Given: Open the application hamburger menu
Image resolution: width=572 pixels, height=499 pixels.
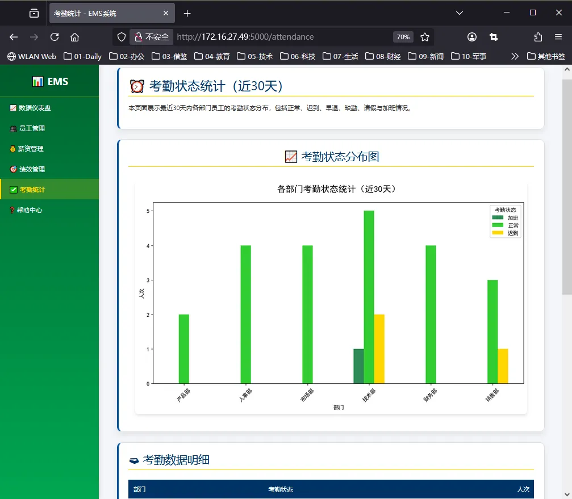Looking at the screenshot, I should click(558, 37).
